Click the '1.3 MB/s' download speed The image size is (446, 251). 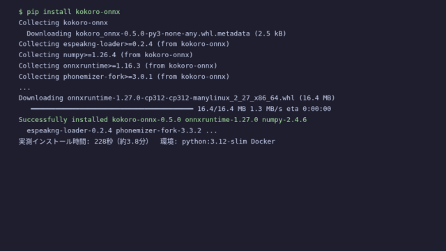266,109
